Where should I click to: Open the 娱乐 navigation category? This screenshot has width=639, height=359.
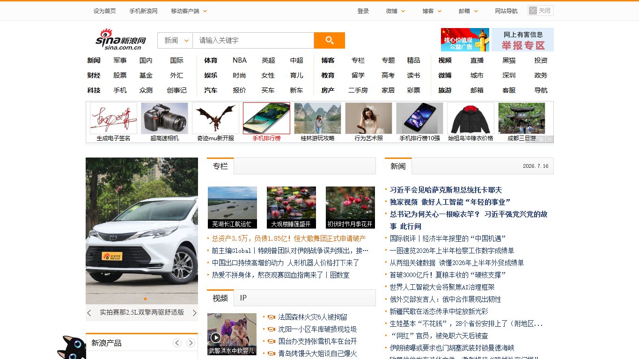[211, 75]
